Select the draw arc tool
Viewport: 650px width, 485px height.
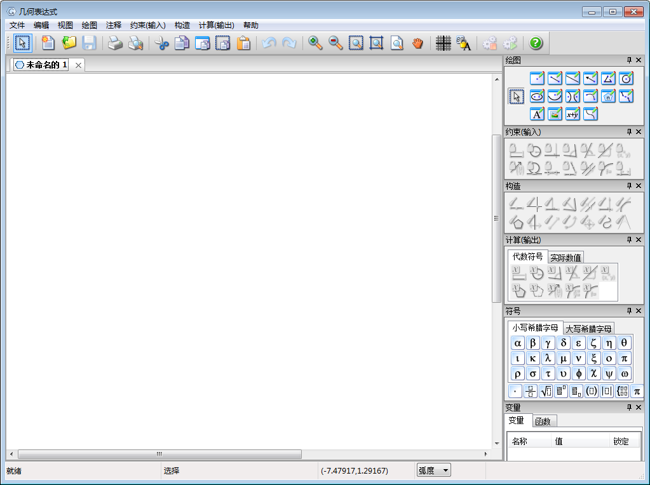coord(590,96)
